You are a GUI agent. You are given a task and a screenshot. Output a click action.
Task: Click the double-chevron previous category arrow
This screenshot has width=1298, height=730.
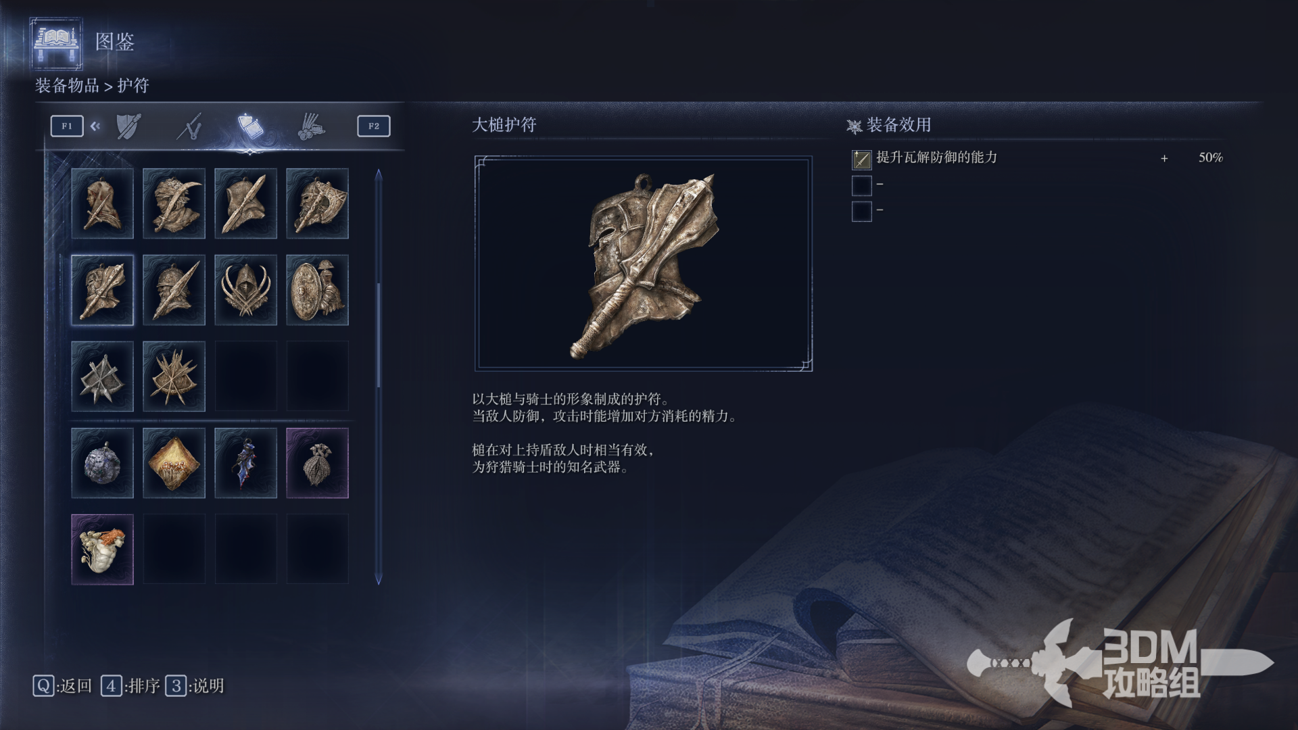(95, 126)
